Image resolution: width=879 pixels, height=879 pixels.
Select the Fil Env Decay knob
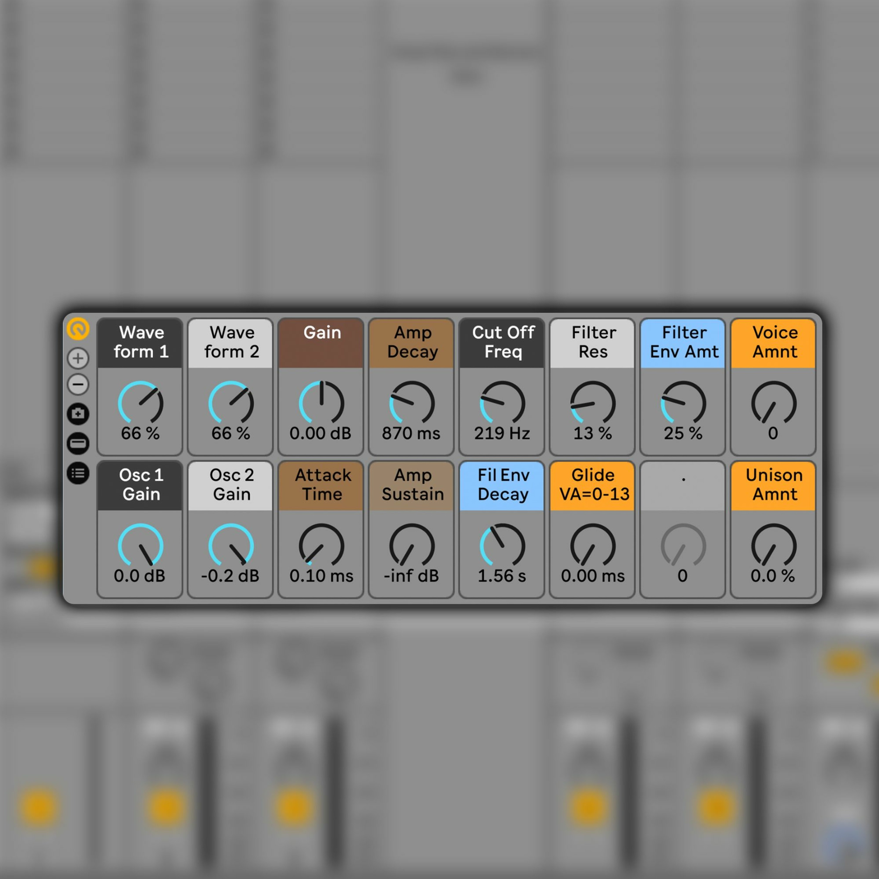(x=502, y=546)
